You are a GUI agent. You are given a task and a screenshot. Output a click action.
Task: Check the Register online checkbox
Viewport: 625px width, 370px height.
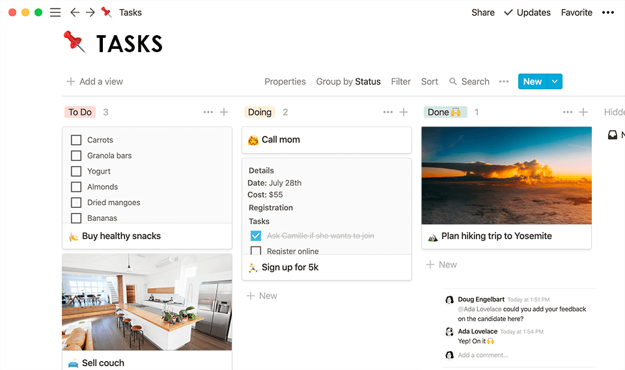[x=256, y=251]
